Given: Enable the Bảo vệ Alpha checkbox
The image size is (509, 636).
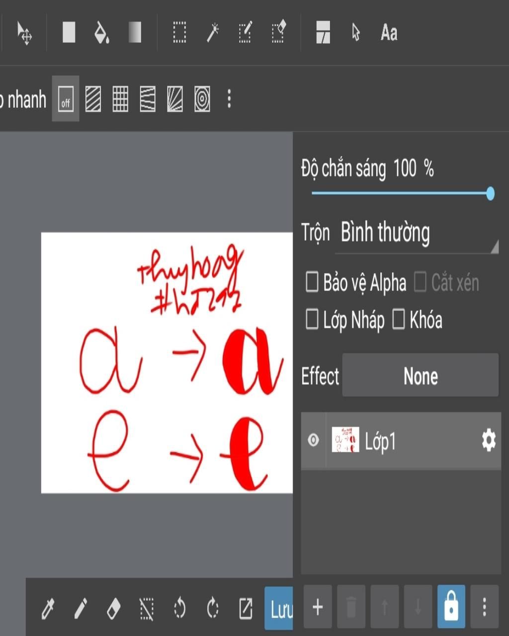Looking at the screenshot, I should tap(312, 282).
